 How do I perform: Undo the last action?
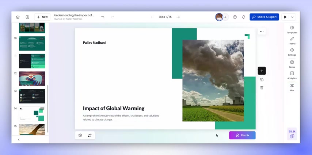(103, 17)
